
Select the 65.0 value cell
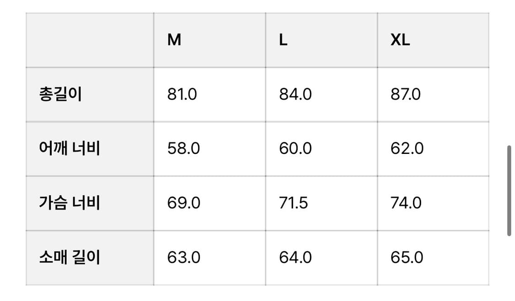click(x=407, y=258)
